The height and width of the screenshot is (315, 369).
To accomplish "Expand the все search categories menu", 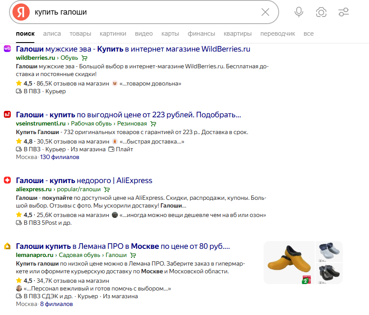I will (x=308, y=34).
